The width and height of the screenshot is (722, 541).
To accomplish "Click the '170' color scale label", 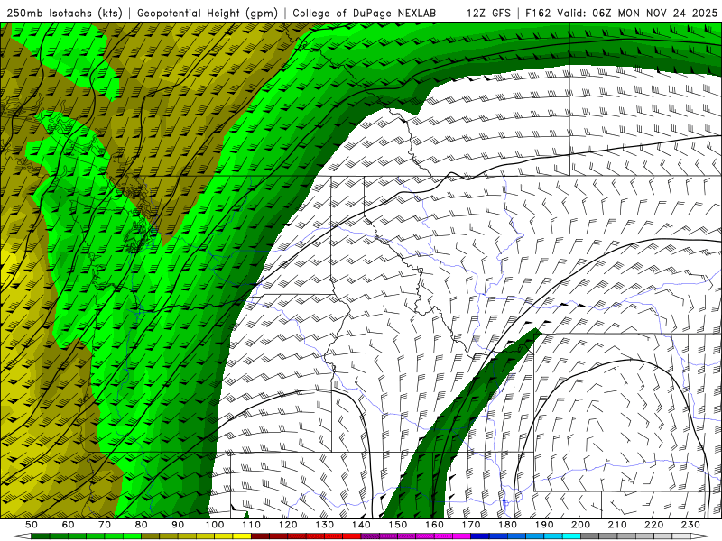I will point(471,525).
